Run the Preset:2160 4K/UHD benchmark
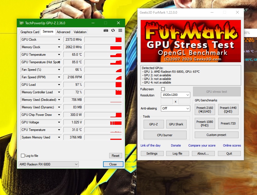This screenshot has width=257, height=195. pos(204,109)
